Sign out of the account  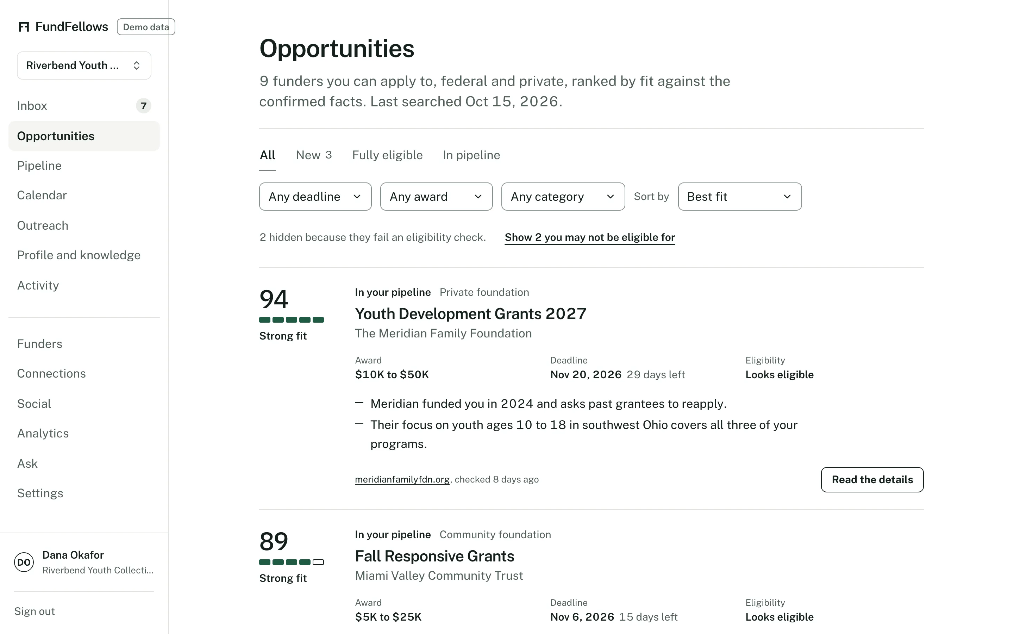[x=35, y=611]
